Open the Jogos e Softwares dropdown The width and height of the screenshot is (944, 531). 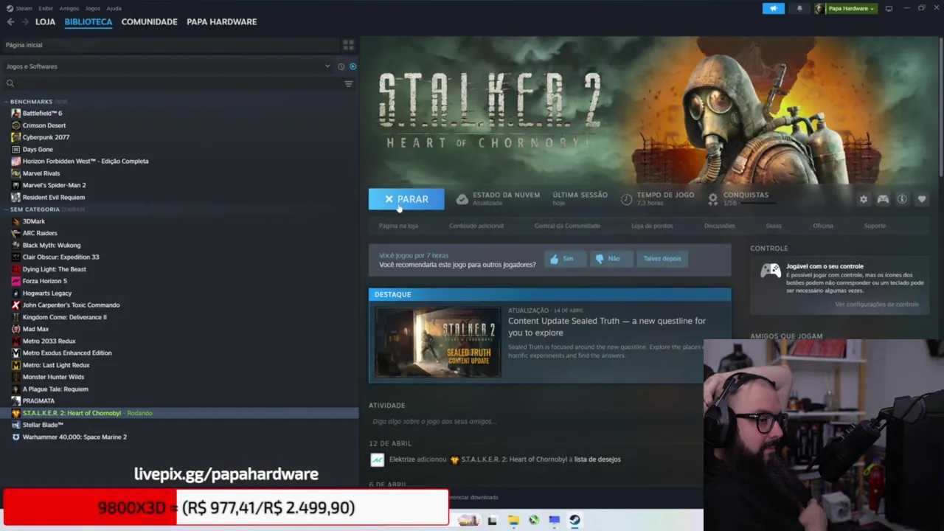click(x=168, y=66)
